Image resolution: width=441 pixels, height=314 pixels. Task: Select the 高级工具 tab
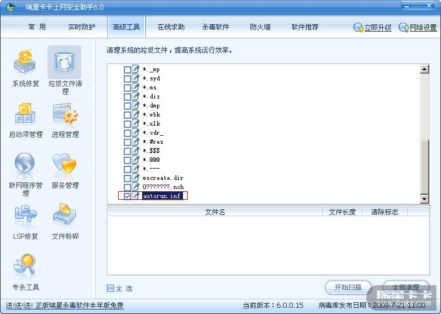(126, 27)
